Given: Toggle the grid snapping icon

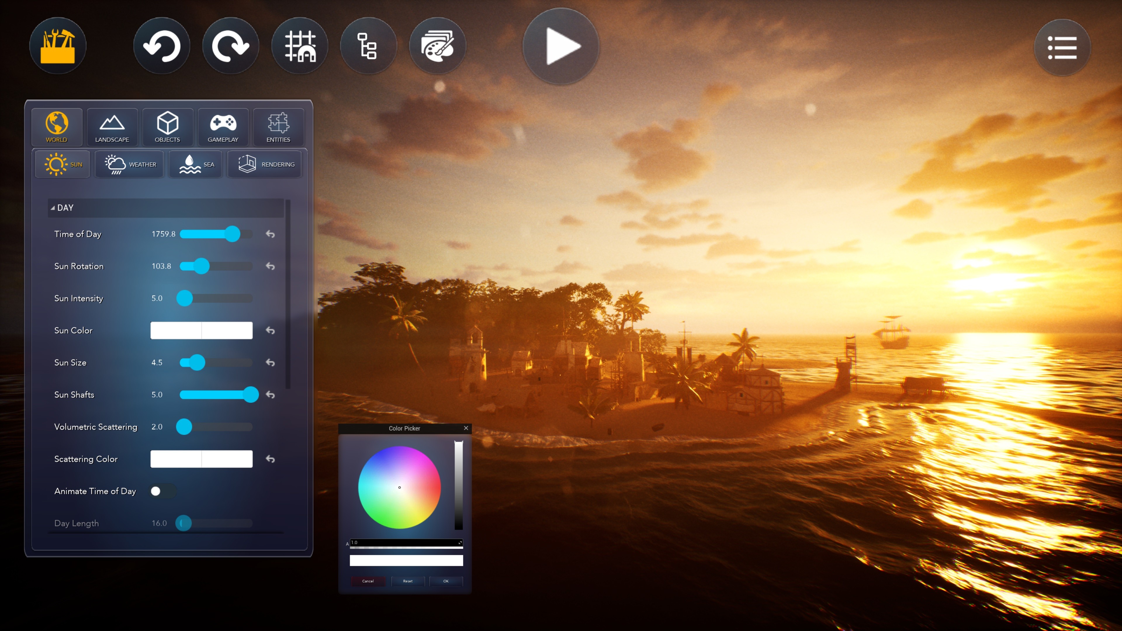Looking at the screenshot, I should point(300,46).
